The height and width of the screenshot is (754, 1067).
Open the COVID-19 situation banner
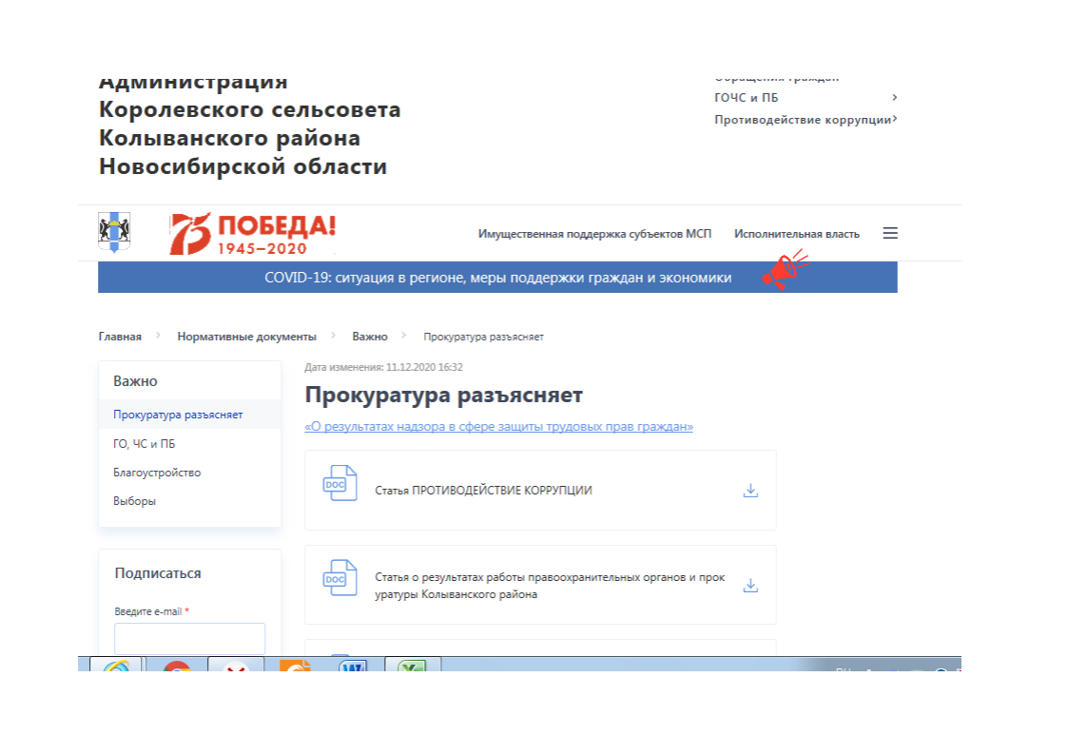[x=497, y=278]
